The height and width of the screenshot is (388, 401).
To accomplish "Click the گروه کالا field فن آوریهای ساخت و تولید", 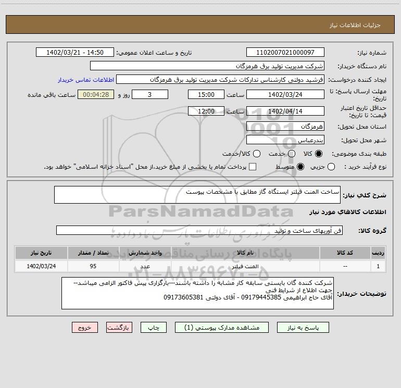I will pyautogui.click(x=199, y=230).
